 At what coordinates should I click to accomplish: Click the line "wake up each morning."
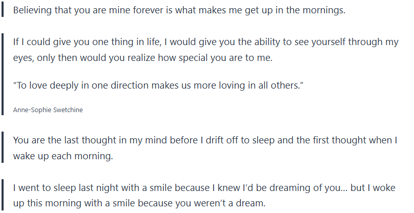(63, 156)
